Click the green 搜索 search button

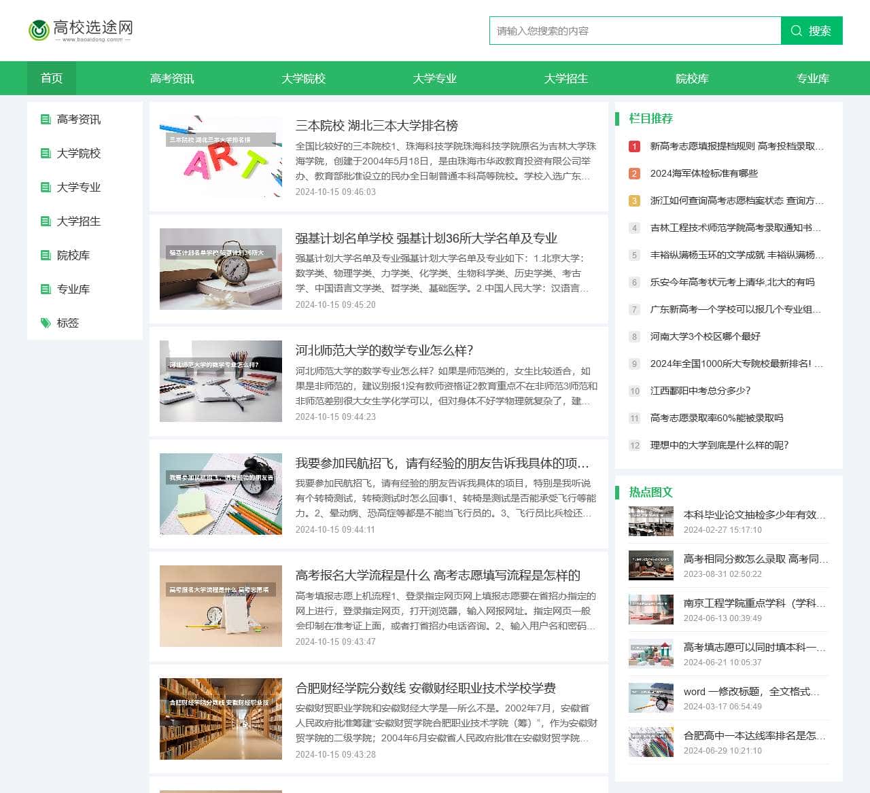(812, 31)
